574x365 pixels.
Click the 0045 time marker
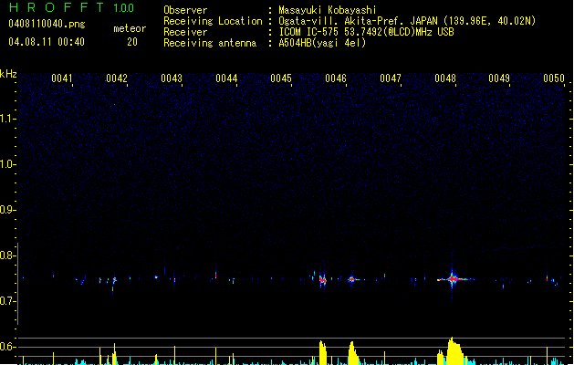tap(281, 78)
